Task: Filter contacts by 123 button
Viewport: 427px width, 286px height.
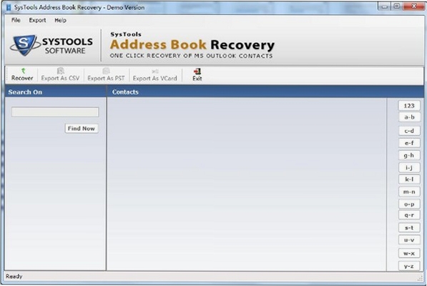Action: click(409, 106)
